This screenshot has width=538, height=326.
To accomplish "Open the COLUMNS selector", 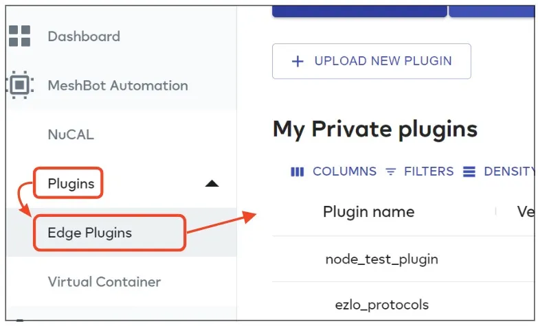I will [333, 172].
